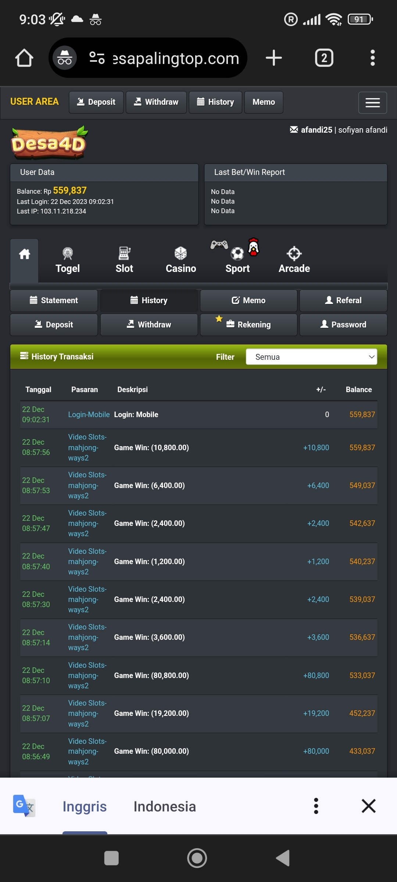Open the Slot games category
This screenshot has width=397, height=882.
click(x=124, y=261)
